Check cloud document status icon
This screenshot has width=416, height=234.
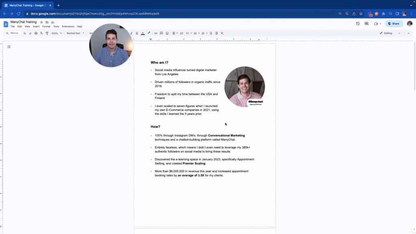tap(52, 22)
